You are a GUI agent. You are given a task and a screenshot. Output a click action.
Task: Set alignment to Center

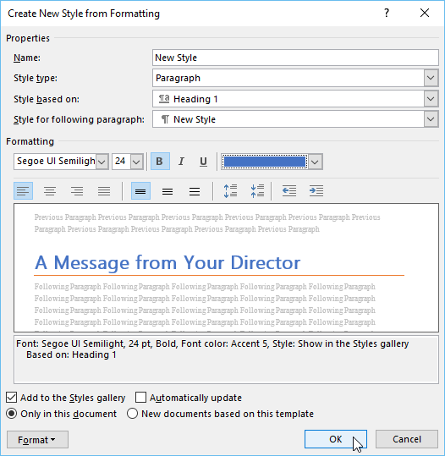(50, 191)
